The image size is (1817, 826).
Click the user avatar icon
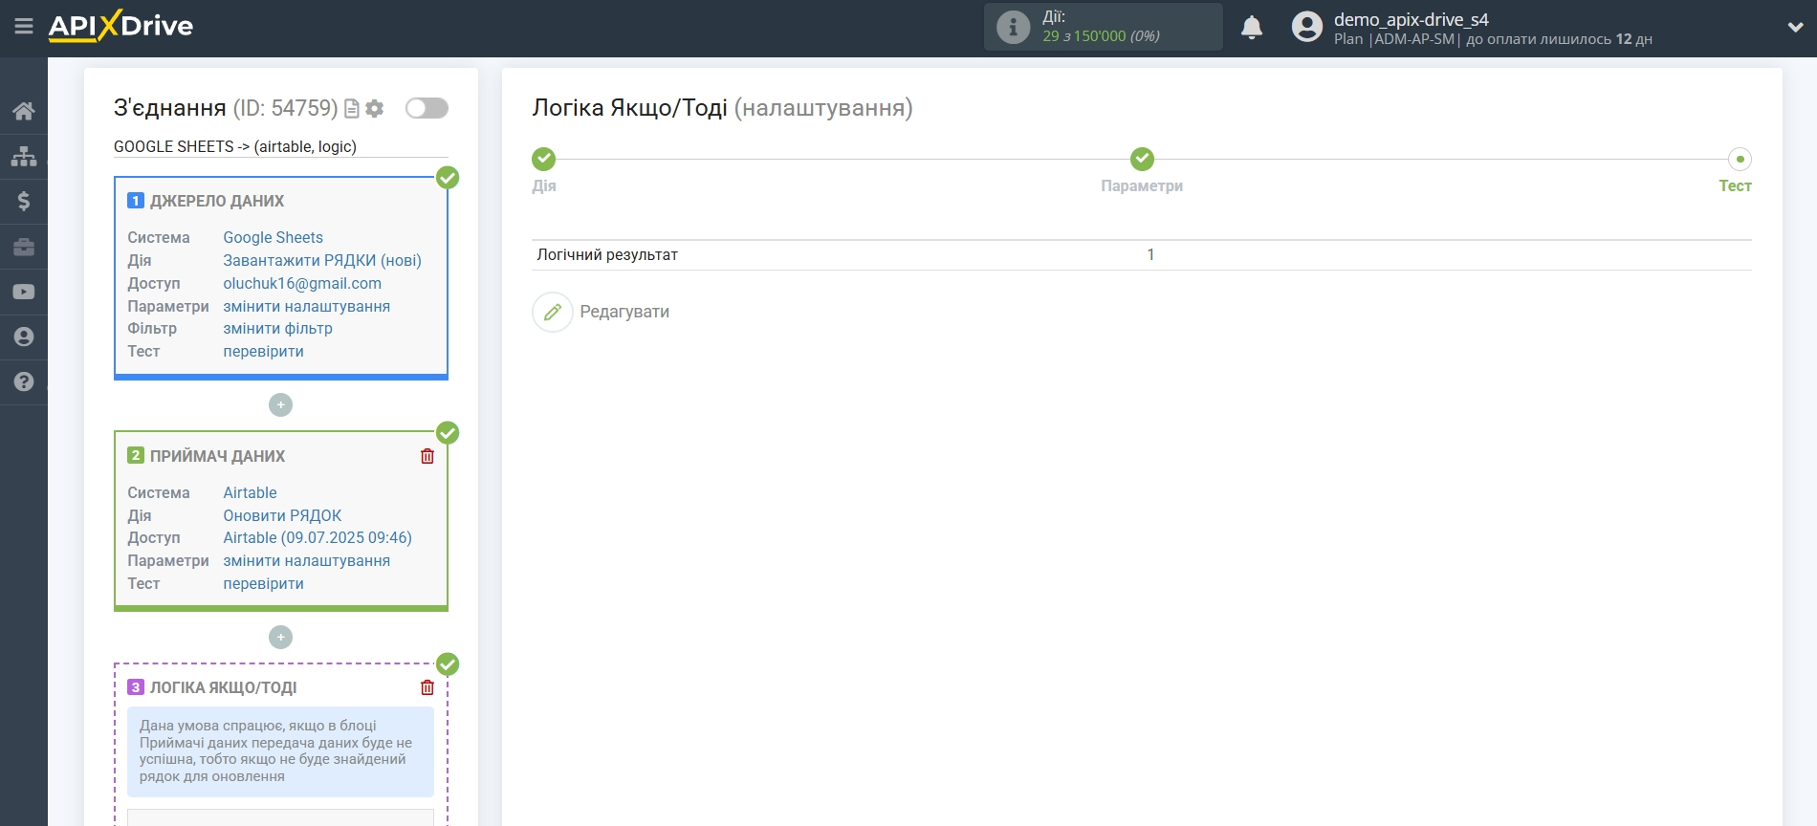tap(1306, 27)
